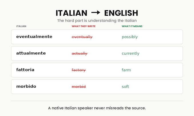The height and width of the screenshot is (116, 194).
Task: Select the word fattoria
Action: pos(25,70)
